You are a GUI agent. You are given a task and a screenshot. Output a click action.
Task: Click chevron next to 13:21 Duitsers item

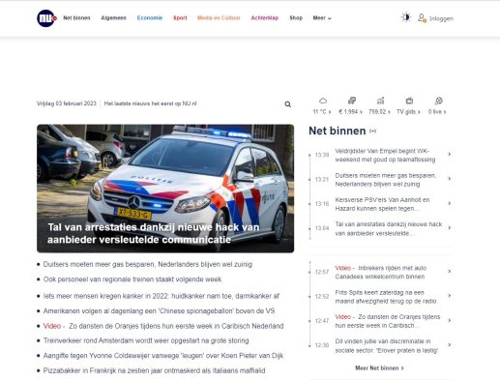point(450,179)
